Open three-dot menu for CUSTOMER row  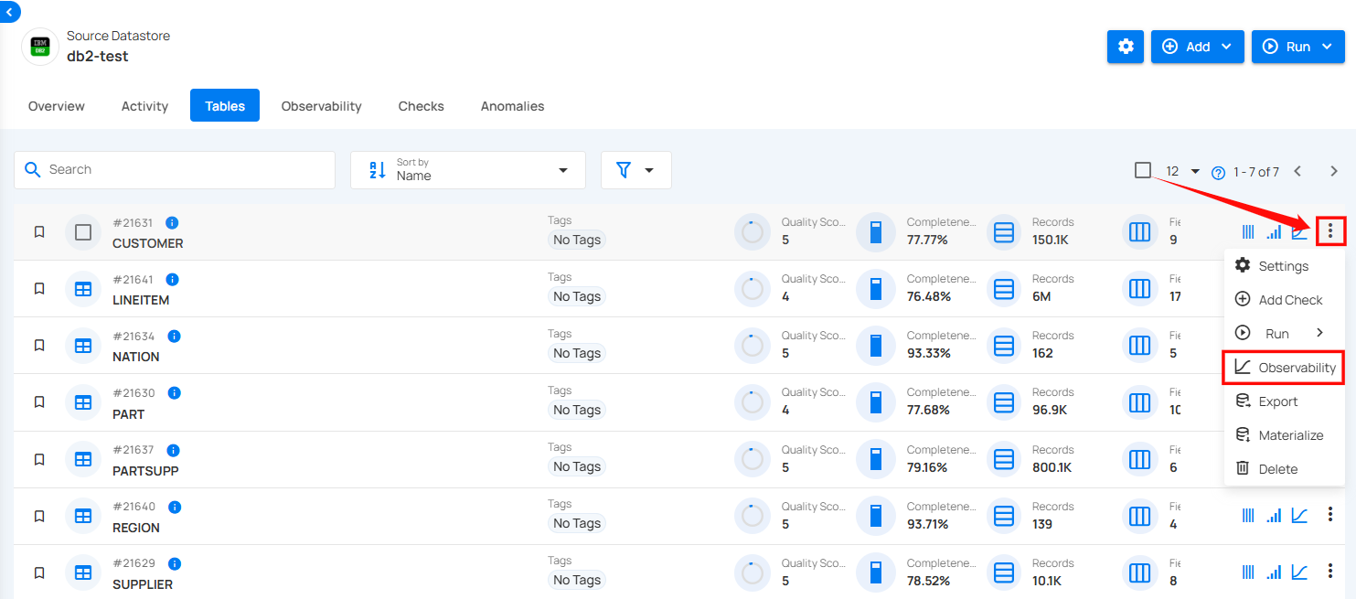1330,232
